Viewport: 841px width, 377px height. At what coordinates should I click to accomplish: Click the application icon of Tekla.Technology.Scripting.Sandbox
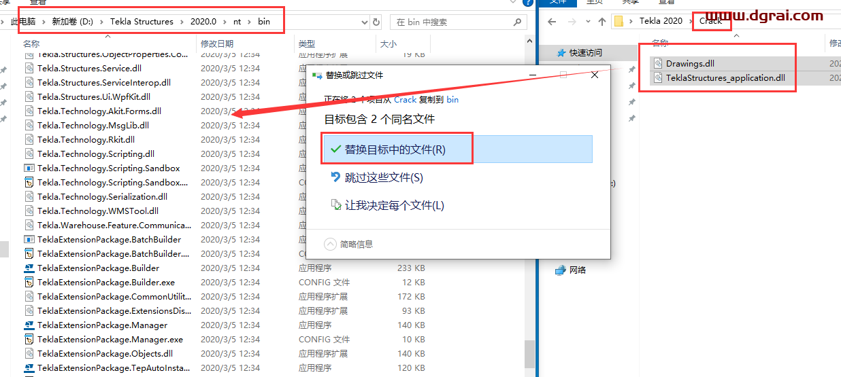click(29, 168)
